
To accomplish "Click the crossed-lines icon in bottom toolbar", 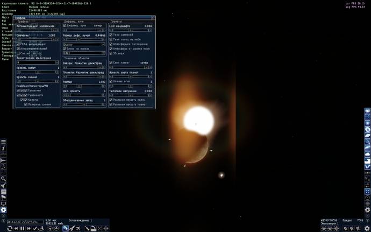I will tap(99, 228).
